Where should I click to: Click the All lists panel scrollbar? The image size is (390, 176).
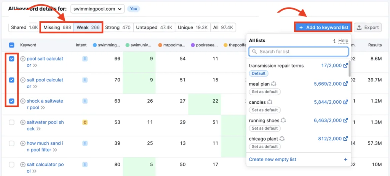[x=350, y=68]
